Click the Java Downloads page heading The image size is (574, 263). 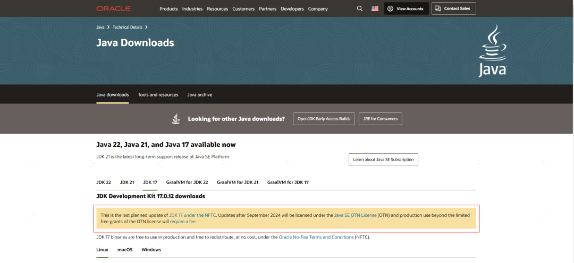pos(135,43)
